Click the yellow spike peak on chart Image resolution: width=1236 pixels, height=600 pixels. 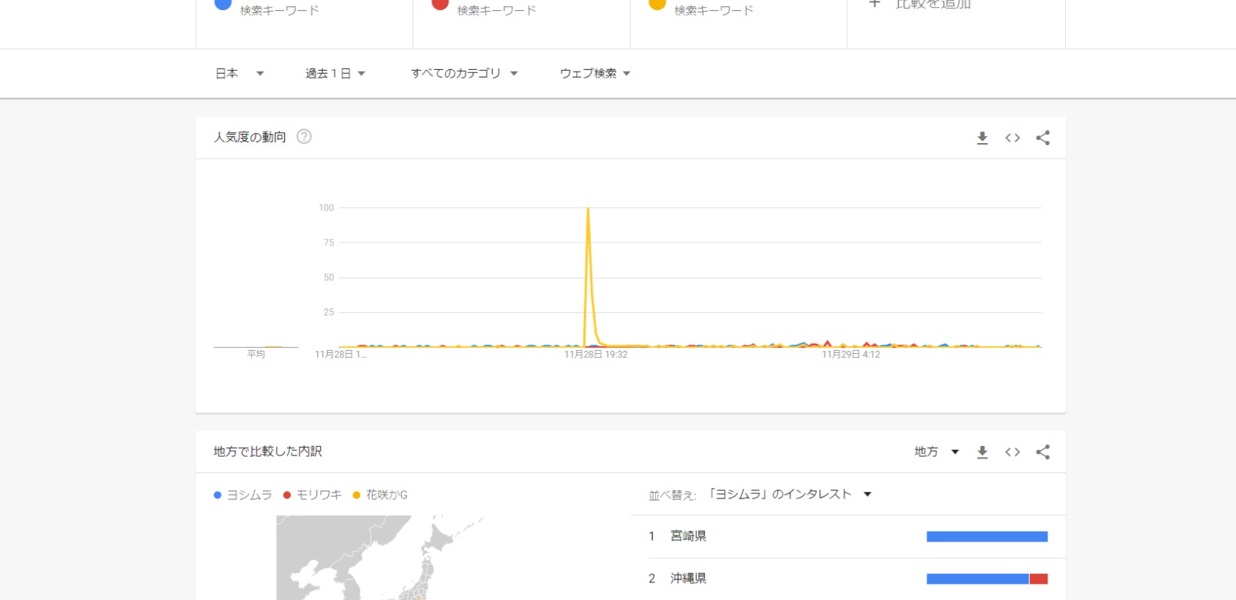[x=588, y=209]
